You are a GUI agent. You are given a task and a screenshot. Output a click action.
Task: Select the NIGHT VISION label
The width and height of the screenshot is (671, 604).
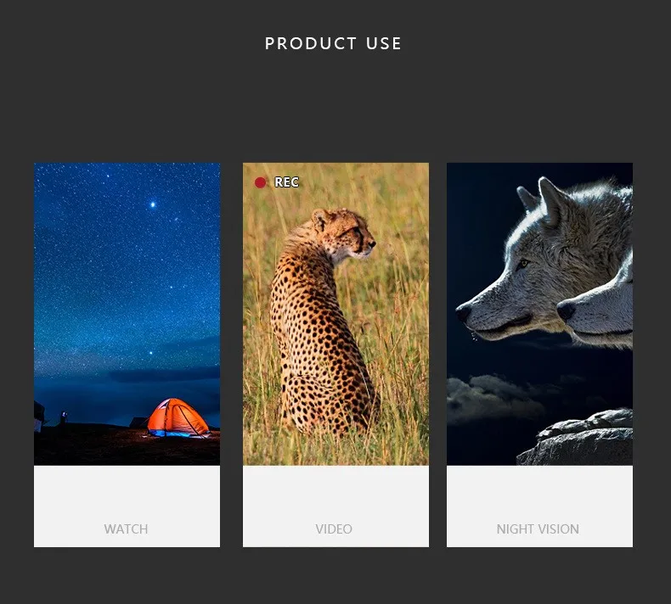[x=538, y=528]
